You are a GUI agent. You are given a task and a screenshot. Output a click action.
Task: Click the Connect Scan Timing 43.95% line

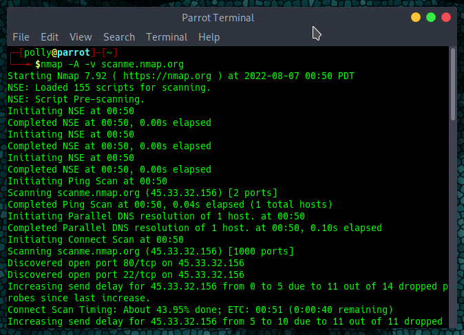[x=200, y=310]
